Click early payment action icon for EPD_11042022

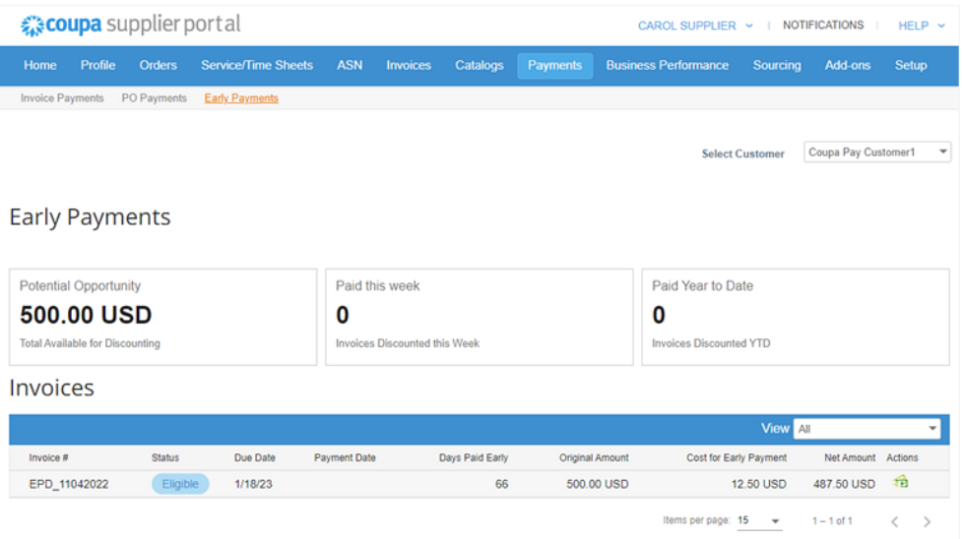[x=901, y=482]
